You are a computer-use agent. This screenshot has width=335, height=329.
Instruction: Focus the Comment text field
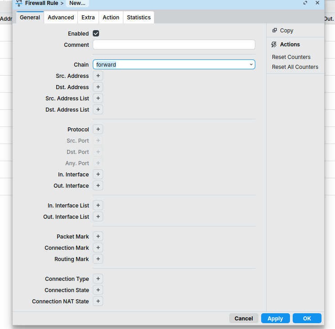pos(174,45)
